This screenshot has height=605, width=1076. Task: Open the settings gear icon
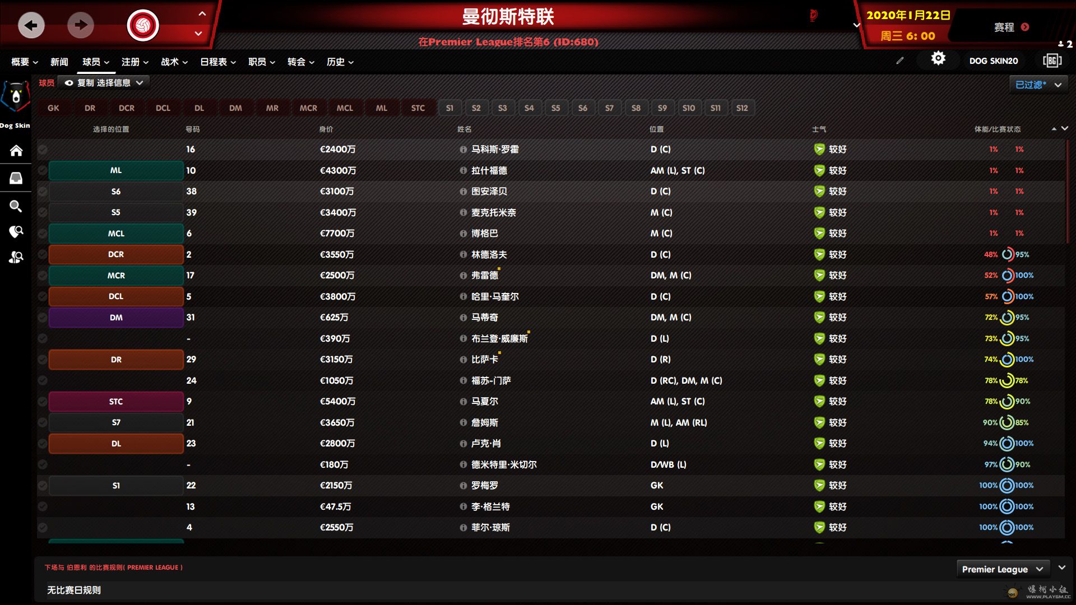[938, 59]
